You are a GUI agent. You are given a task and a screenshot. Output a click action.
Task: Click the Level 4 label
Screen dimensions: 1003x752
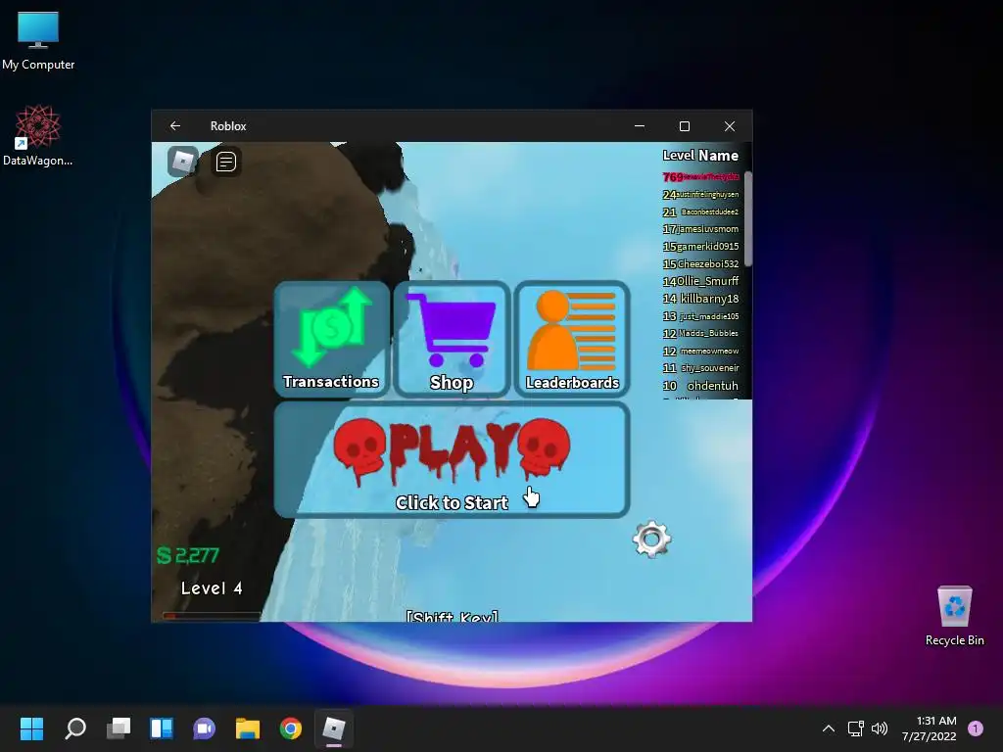pos(212,588)
